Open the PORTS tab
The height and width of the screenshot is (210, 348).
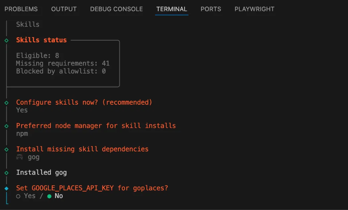point(211,9)
